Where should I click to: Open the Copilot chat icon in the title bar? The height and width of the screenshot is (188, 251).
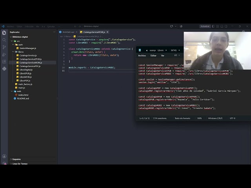(172, 26)
